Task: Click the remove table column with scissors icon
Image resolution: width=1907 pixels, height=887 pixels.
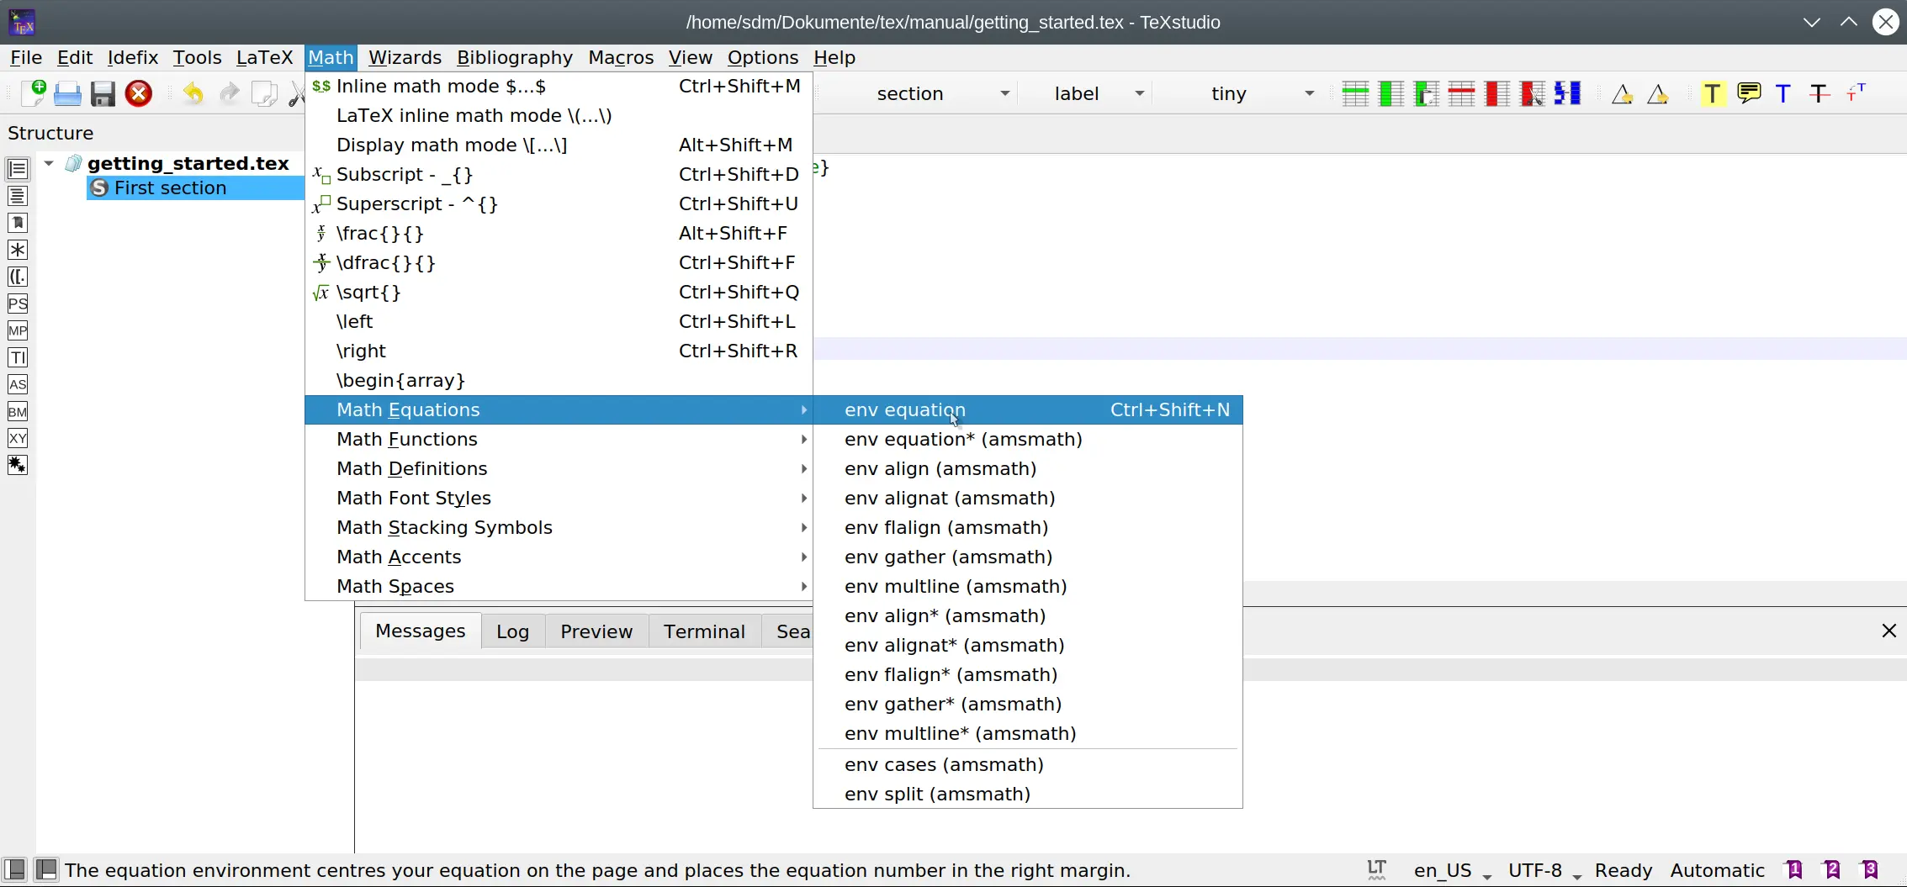Action: [1532, 93]
